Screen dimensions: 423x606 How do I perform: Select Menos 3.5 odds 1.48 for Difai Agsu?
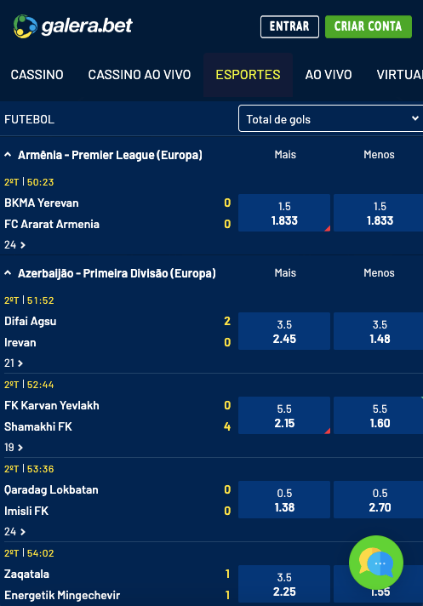coord(378,331)
